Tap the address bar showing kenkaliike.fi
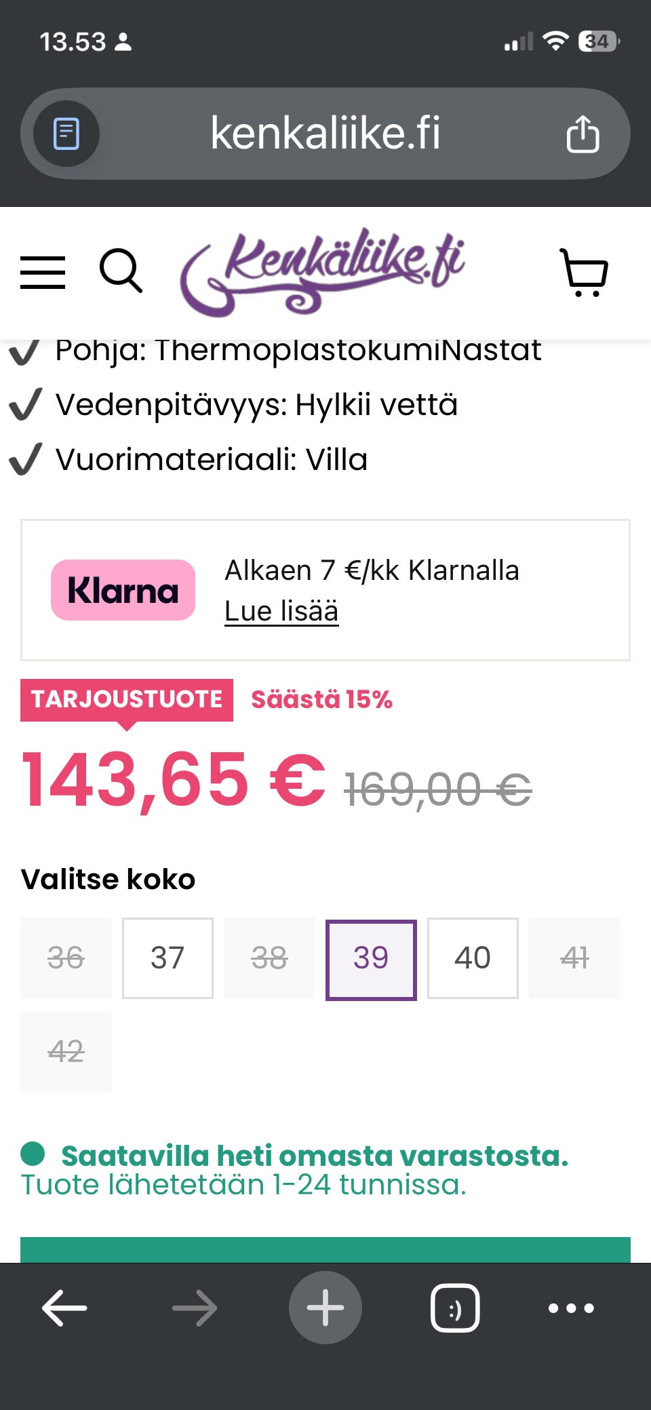651x1410 pixels. [325, 133]
